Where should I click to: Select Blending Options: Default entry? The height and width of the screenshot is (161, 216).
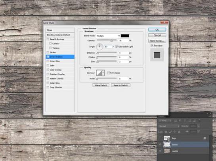[60, 35]
